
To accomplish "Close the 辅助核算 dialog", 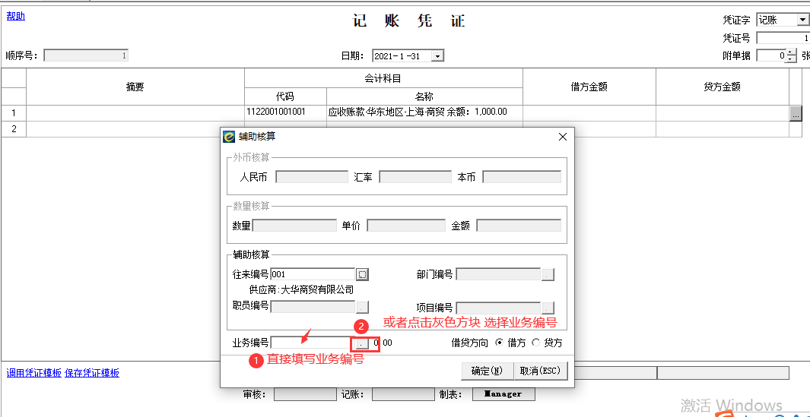I will [x=563, y=137].
